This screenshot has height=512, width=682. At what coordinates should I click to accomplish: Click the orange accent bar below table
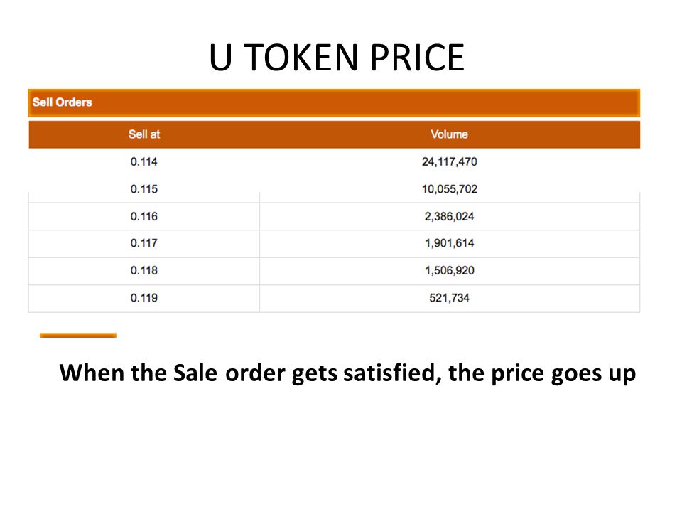click(78, 335)
